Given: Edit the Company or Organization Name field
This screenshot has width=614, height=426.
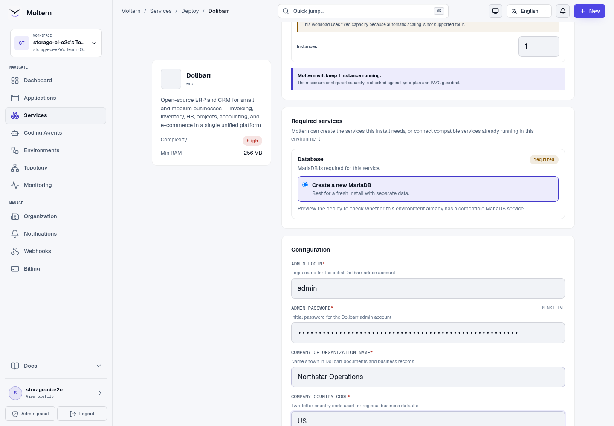Looking at the screenshot, I should [x=428, y=377].
